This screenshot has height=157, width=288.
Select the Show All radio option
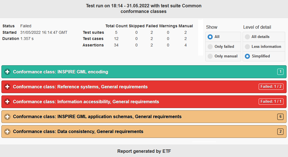[223, 37]
